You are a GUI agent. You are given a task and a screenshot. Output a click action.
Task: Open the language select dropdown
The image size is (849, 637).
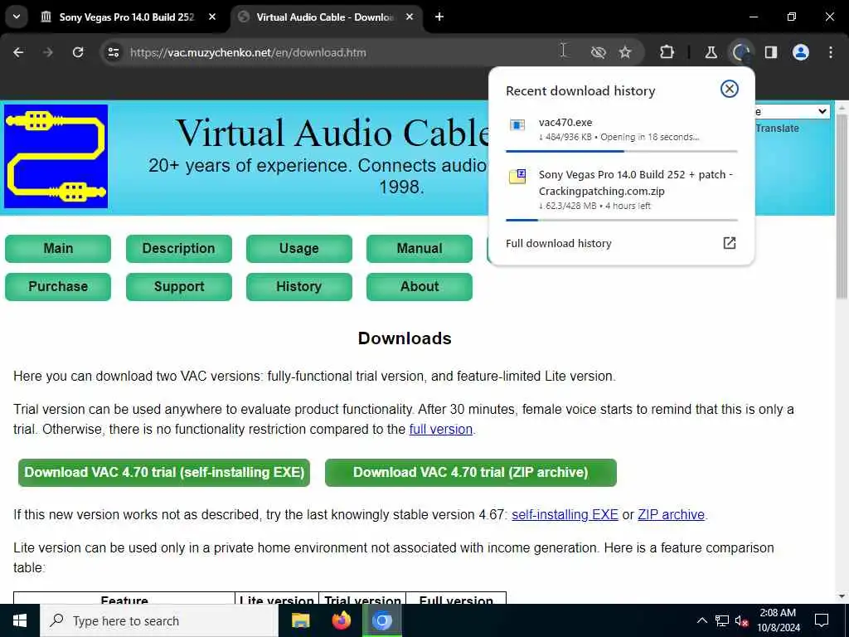tap(792, 112)
